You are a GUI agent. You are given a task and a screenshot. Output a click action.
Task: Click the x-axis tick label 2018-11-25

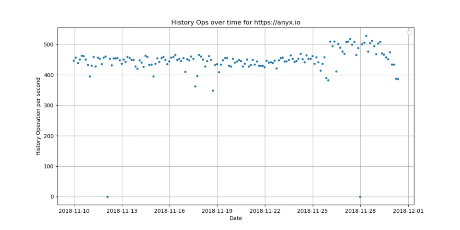(x=313, y=211)
